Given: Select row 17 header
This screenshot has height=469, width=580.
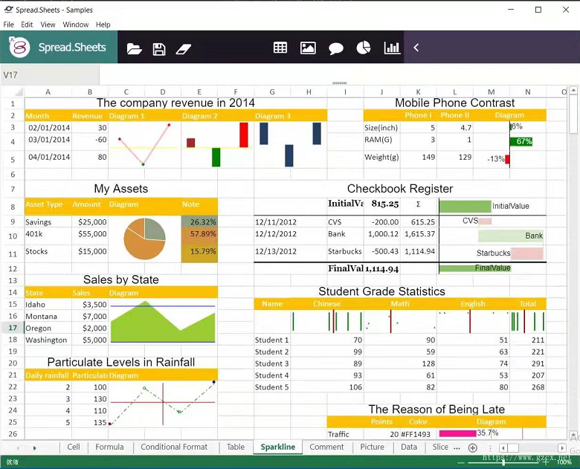Looking at the screenshot, I should point(13,328).
